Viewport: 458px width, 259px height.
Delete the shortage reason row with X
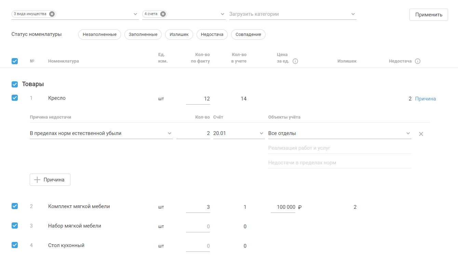tap(421, 134)
